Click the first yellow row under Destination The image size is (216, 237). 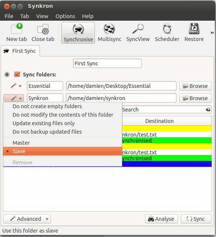click(167, 128)
